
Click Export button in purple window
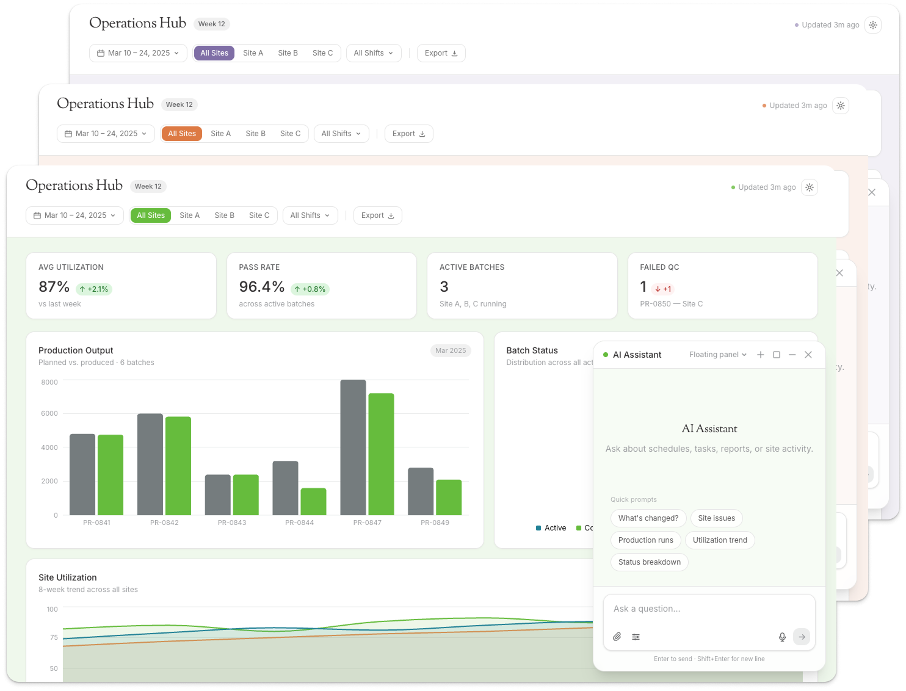pos(441,53)
